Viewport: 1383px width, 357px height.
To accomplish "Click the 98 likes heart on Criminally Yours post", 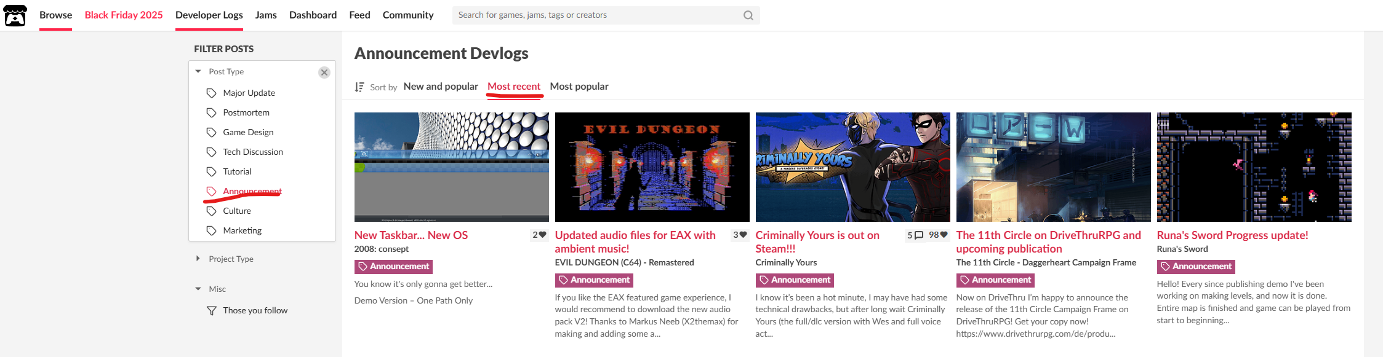I will (938, 235).
